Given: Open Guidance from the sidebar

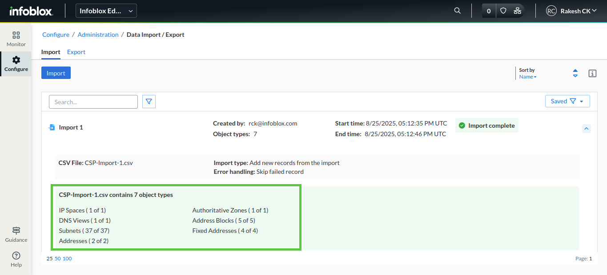Looking at the screenshot, I should [16, 235].
